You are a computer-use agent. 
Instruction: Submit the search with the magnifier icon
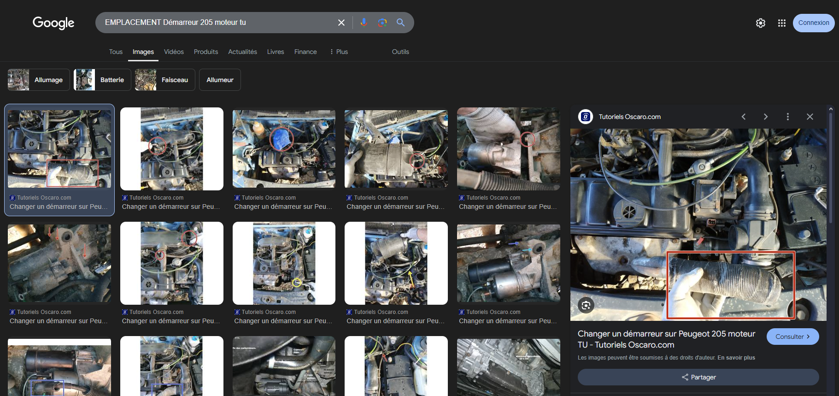pos(400,23)
